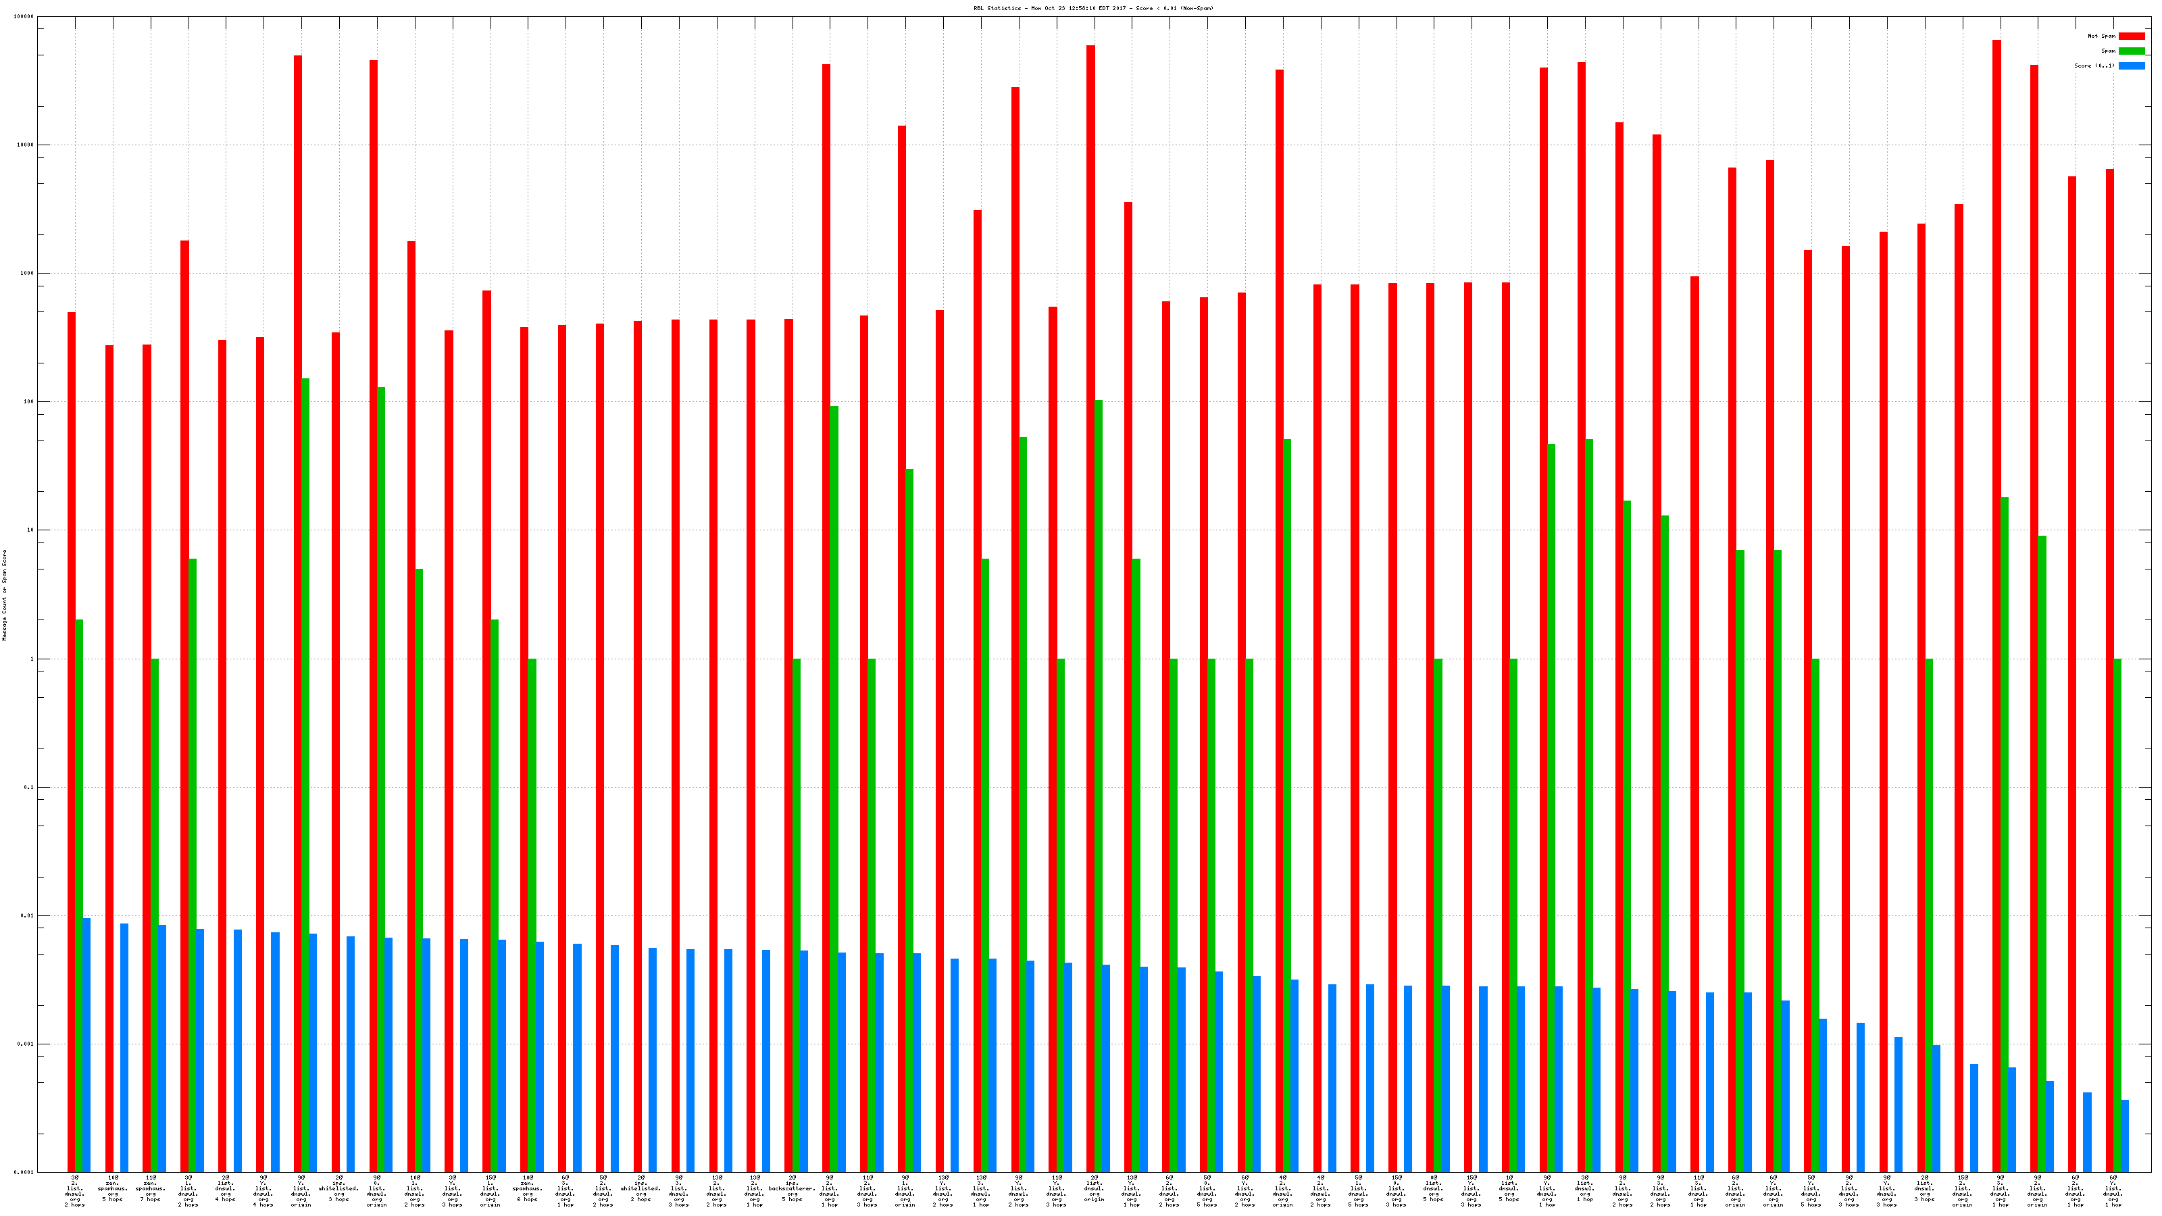Select the ips.whitelisted.org 2 hops x-axis label
This screenshot has height=1216, width=2162.
point(641,1190)
